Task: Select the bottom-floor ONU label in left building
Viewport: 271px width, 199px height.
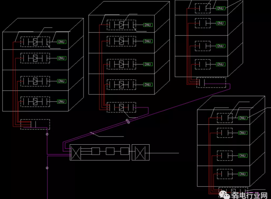Action: [61, 101]
